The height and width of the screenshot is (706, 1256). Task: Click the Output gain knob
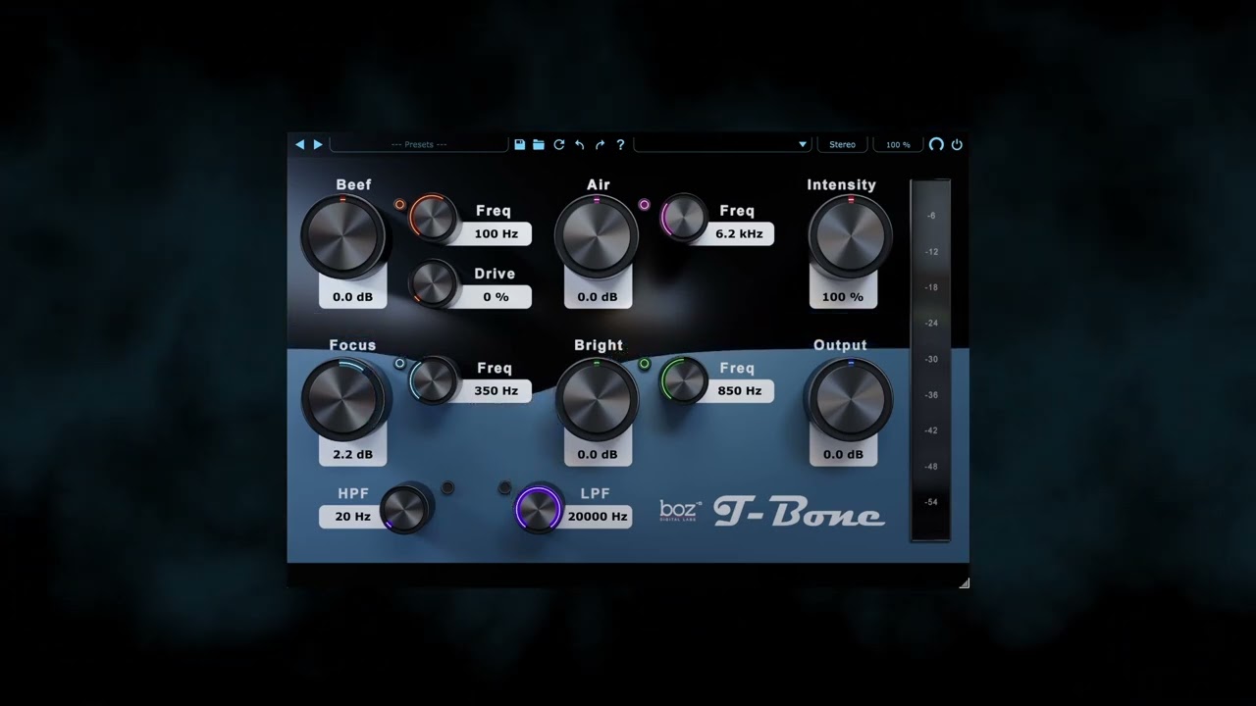pos(851,398)
